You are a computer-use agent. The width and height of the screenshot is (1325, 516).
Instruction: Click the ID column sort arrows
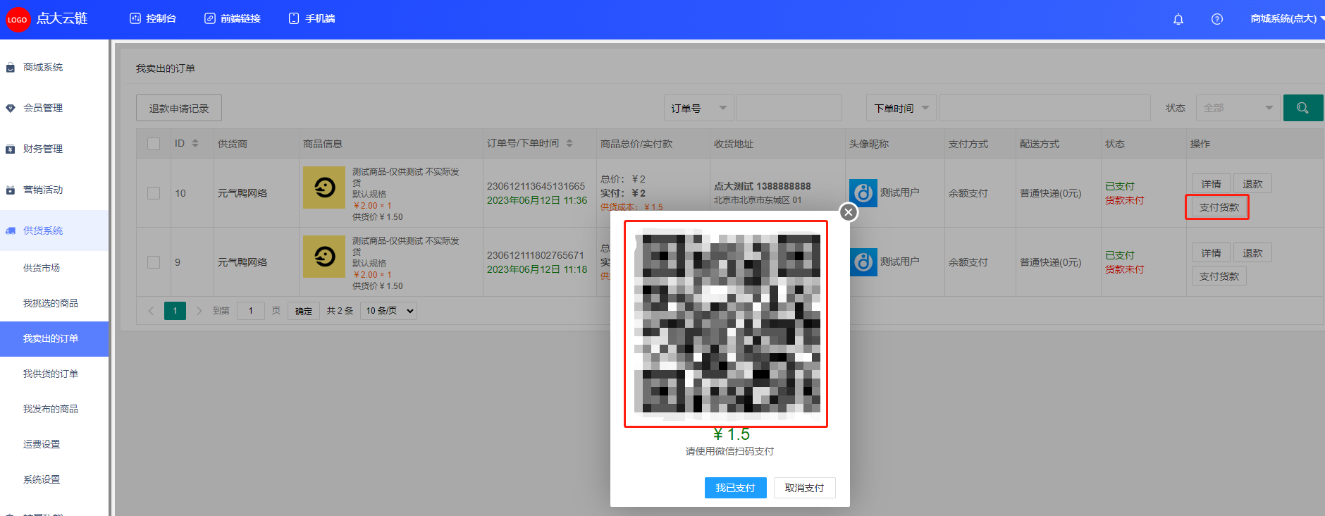point(195,143)
